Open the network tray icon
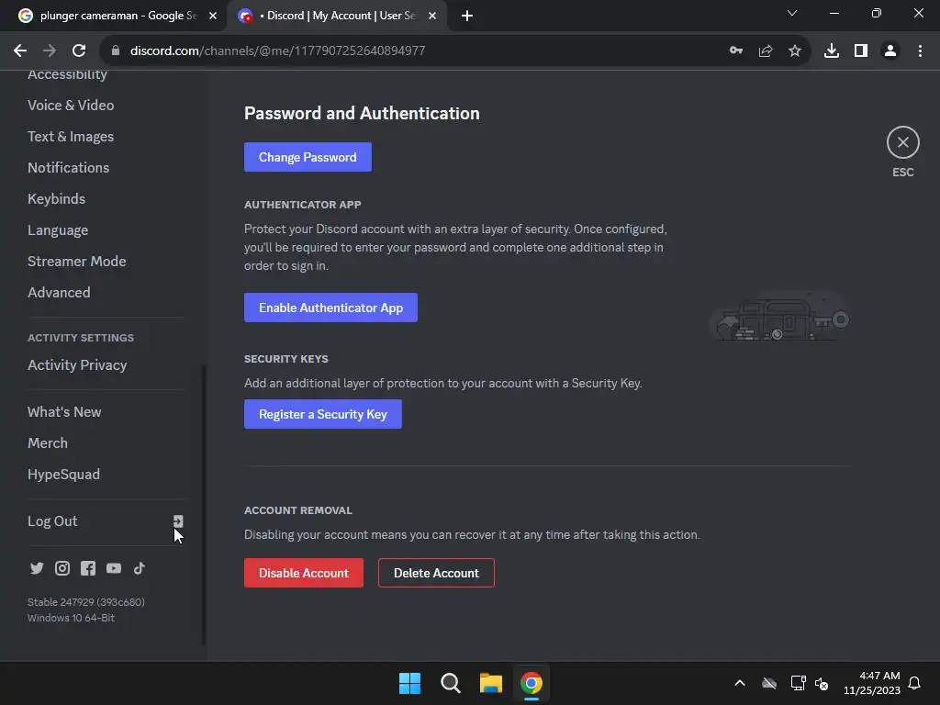The height and width of the screenshot is (705, 940). pyautogui.click(x=798, y=683)
